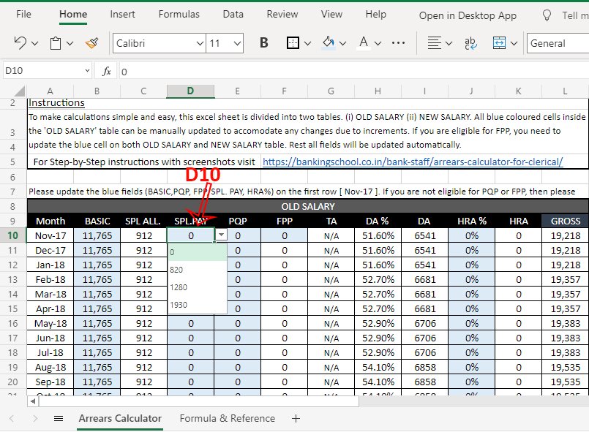Click the Fill Color bucket icon
Screen dimensions: 589x432
pos(329,43)
